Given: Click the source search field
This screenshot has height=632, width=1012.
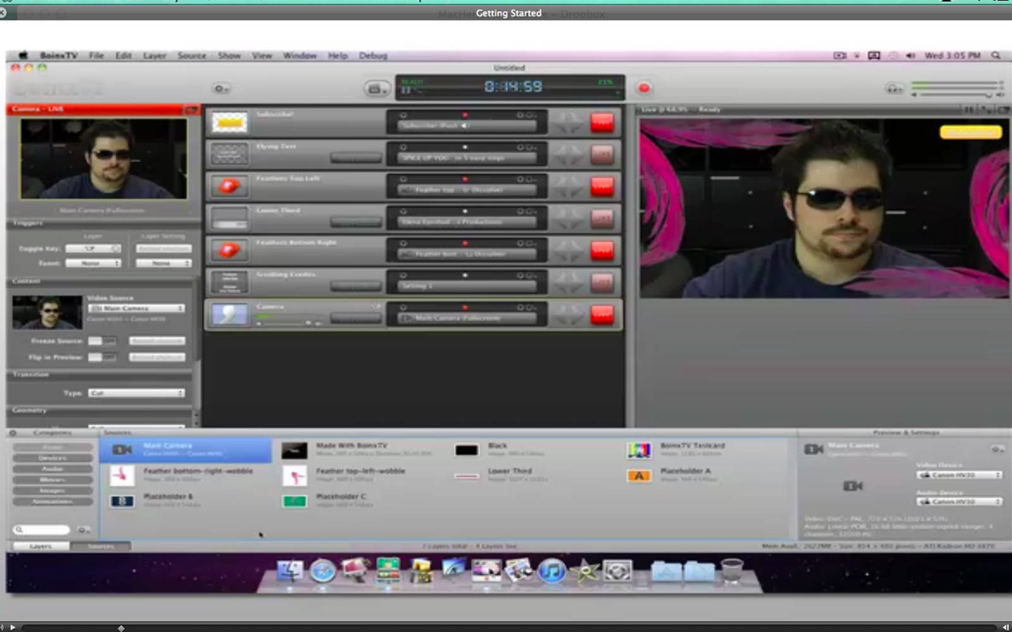Looking at the screenshot, I should click(x=42, y=530).
